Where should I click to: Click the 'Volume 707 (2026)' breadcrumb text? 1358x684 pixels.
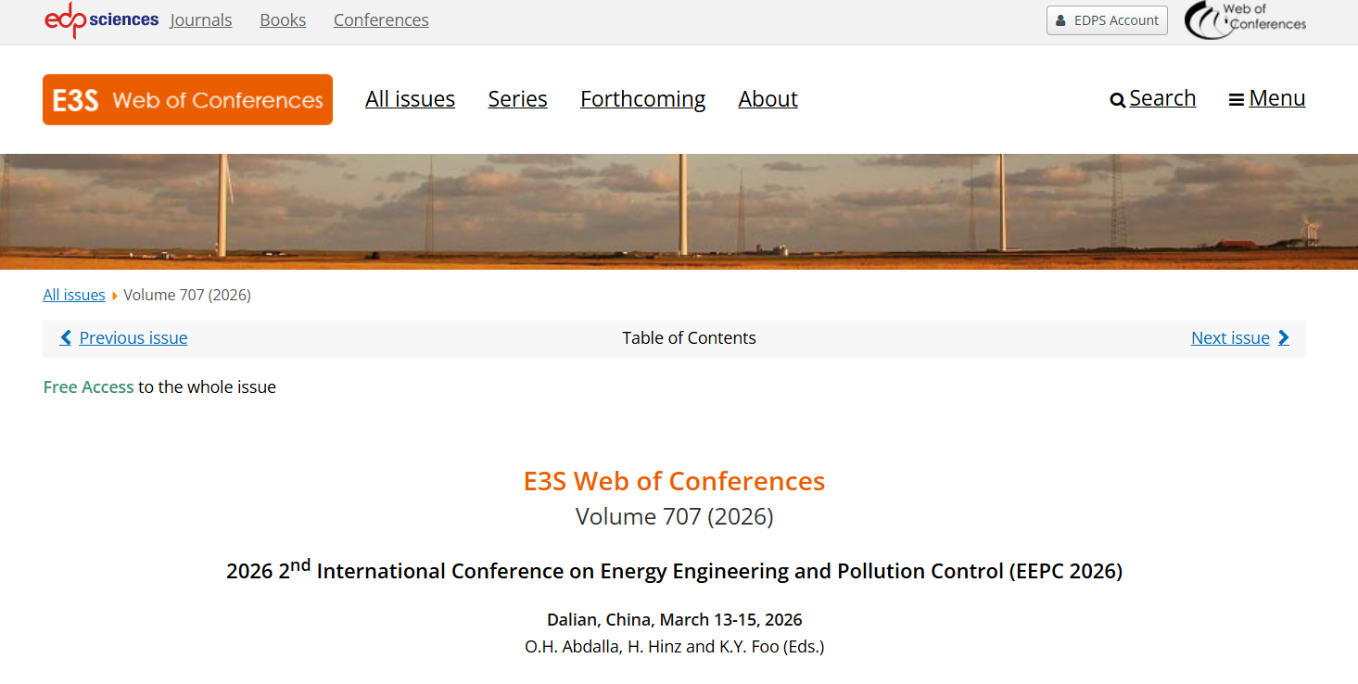[x=187, y=295]
